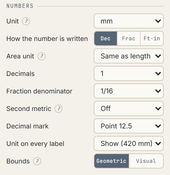Image resolution: width=170 pixels, height=175 pixels.
Task: Open the Second metric dropdown
Action: click(129, 108)
